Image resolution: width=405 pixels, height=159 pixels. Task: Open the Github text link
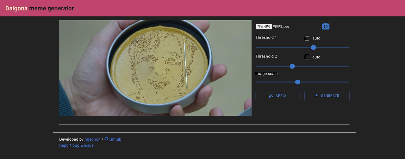tap(115, 139)
